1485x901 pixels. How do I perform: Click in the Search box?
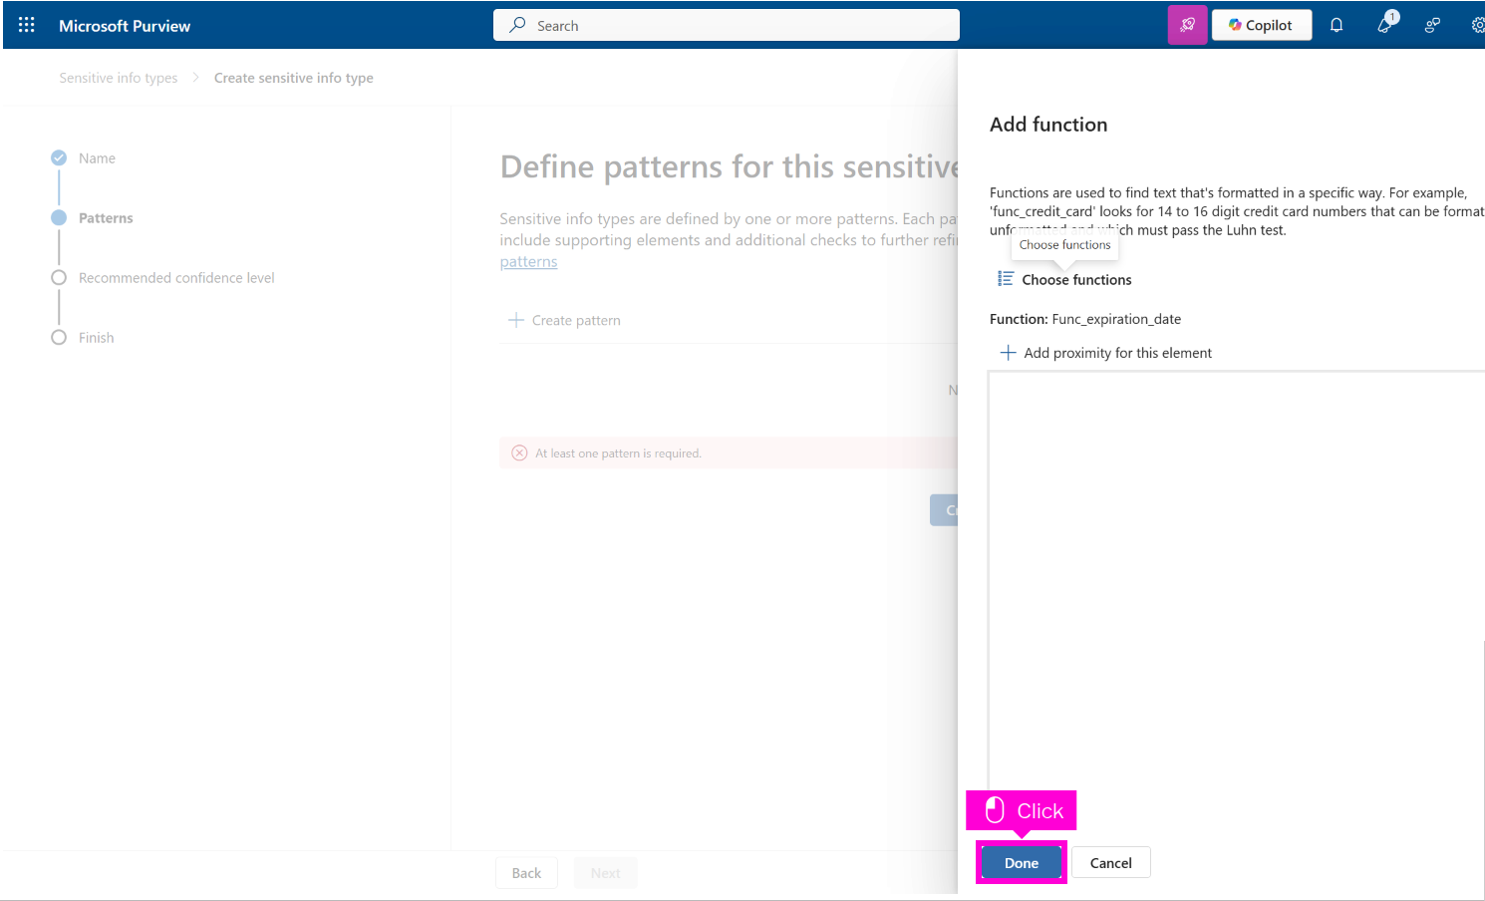click(726, 25)
